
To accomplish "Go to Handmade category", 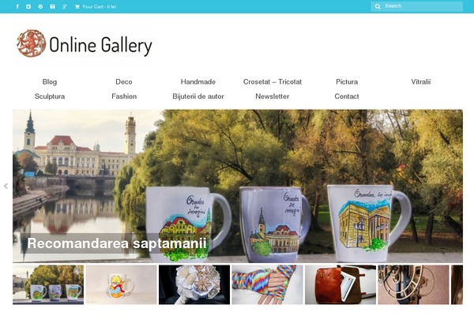I will 198,81.
